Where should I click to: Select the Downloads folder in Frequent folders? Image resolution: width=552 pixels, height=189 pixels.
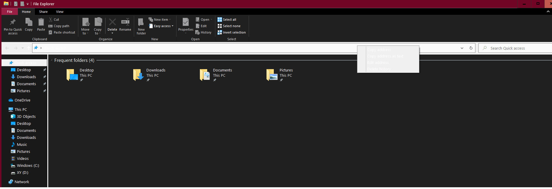pyautogui.click(x=149, y=75)
